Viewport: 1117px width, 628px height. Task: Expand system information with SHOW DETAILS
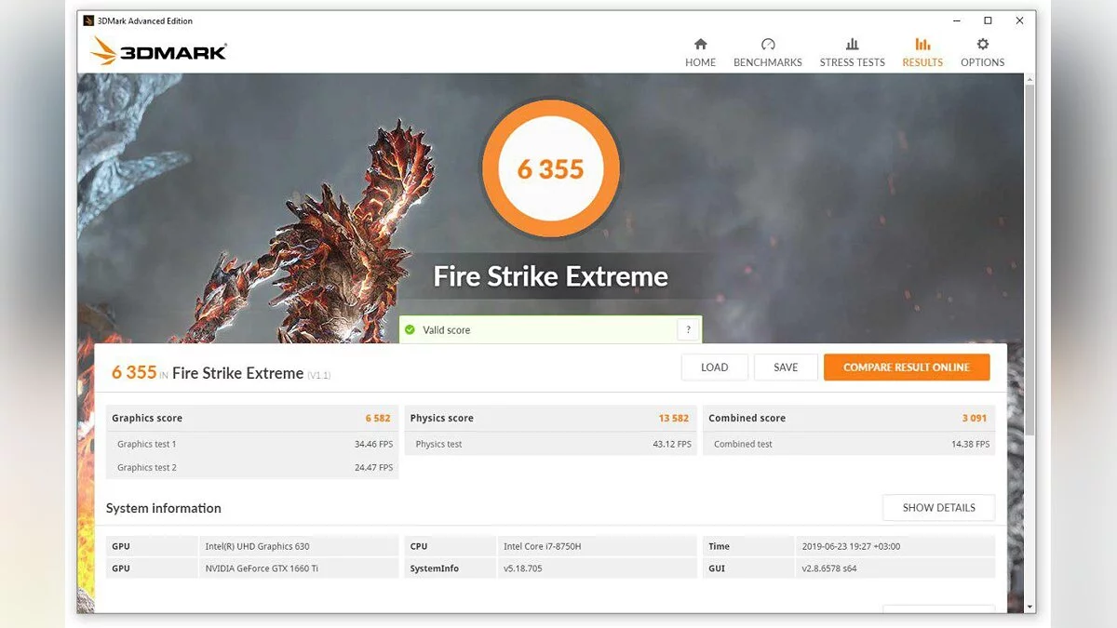click(x=938, y=508)
